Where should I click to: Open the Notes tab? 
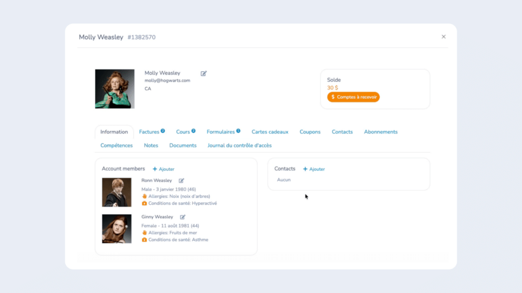(x=151, y=145)
